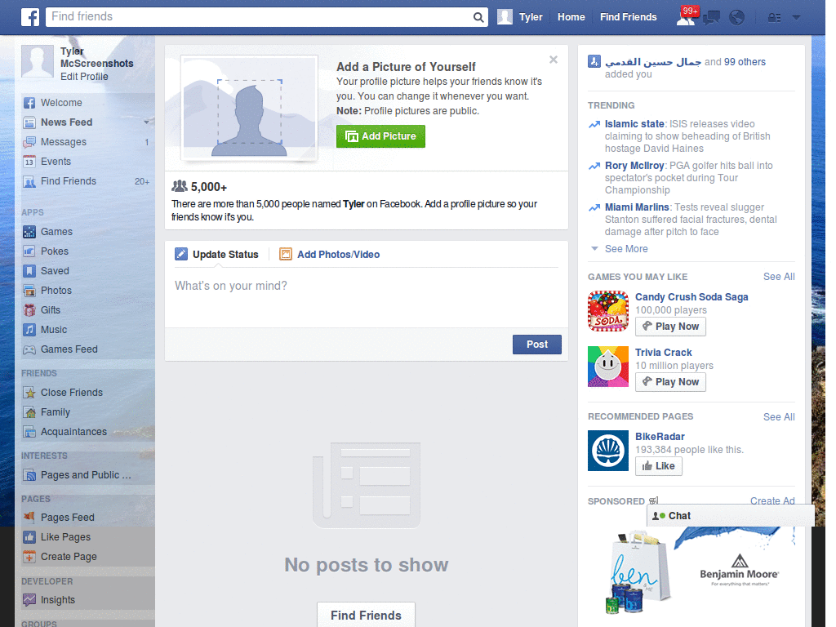The image size is (836, 627).
Task: Click the Candy Crush Soda Saga game thumbnail
Action: [x=608, y=311]
